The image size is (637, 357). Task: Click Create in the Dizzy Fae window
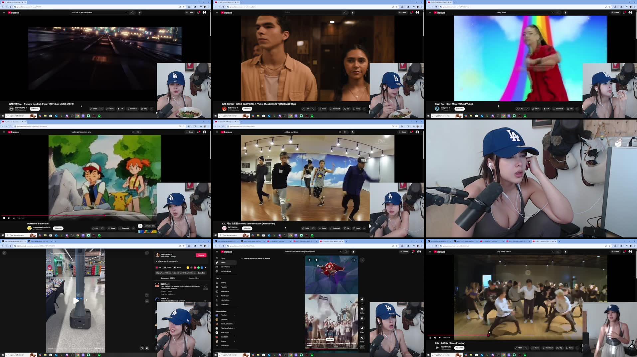point(615,13)
